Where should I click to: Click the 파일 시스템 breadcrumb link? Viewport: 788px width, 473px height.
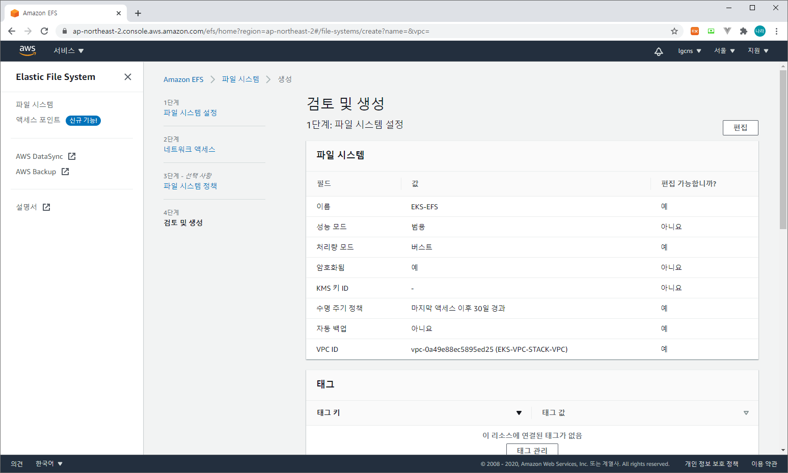pyautogui.click(x=240, y=79)
